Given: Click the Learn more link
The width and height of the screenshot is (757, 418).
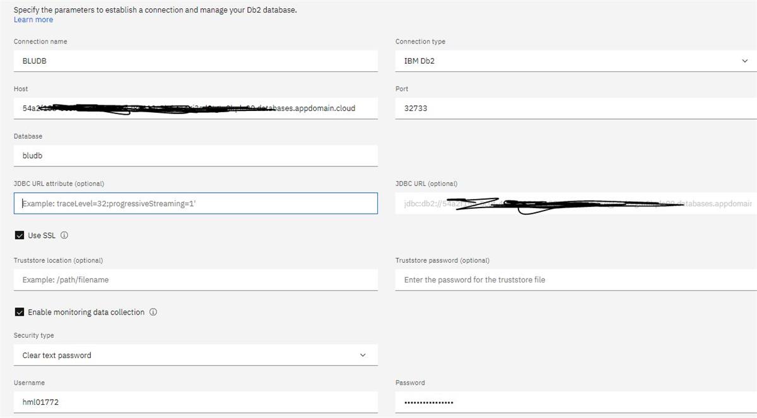Looking at the screenshot, I should [x=33, y=20].
